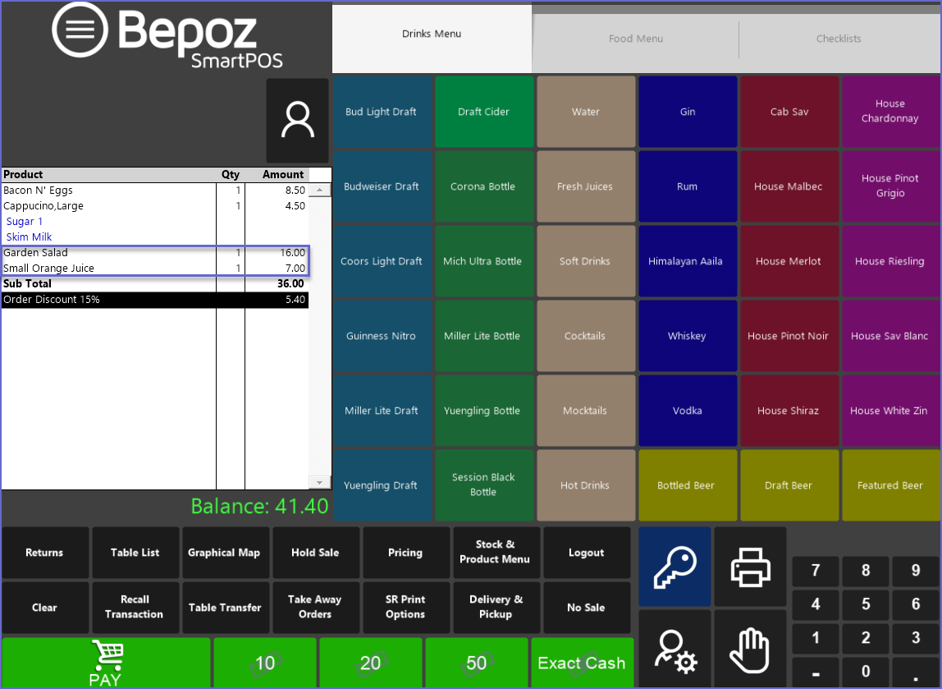942x689 pixels.
Task: Click the Hold Sale button
Action: click(315, 553)
